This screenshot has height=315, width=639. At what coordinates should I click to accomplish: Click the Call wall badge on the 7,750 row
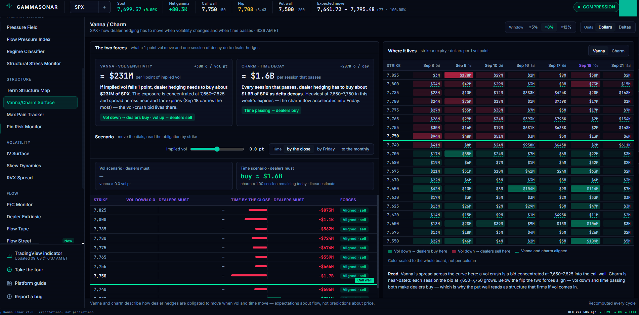point(364,280)
